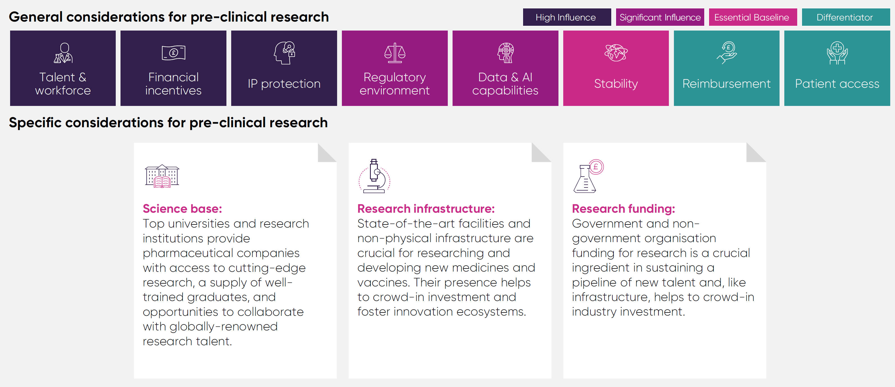Click the university building Science base icon
The width and height of the screenshot is (895, 387).
(x=162, y=176)
